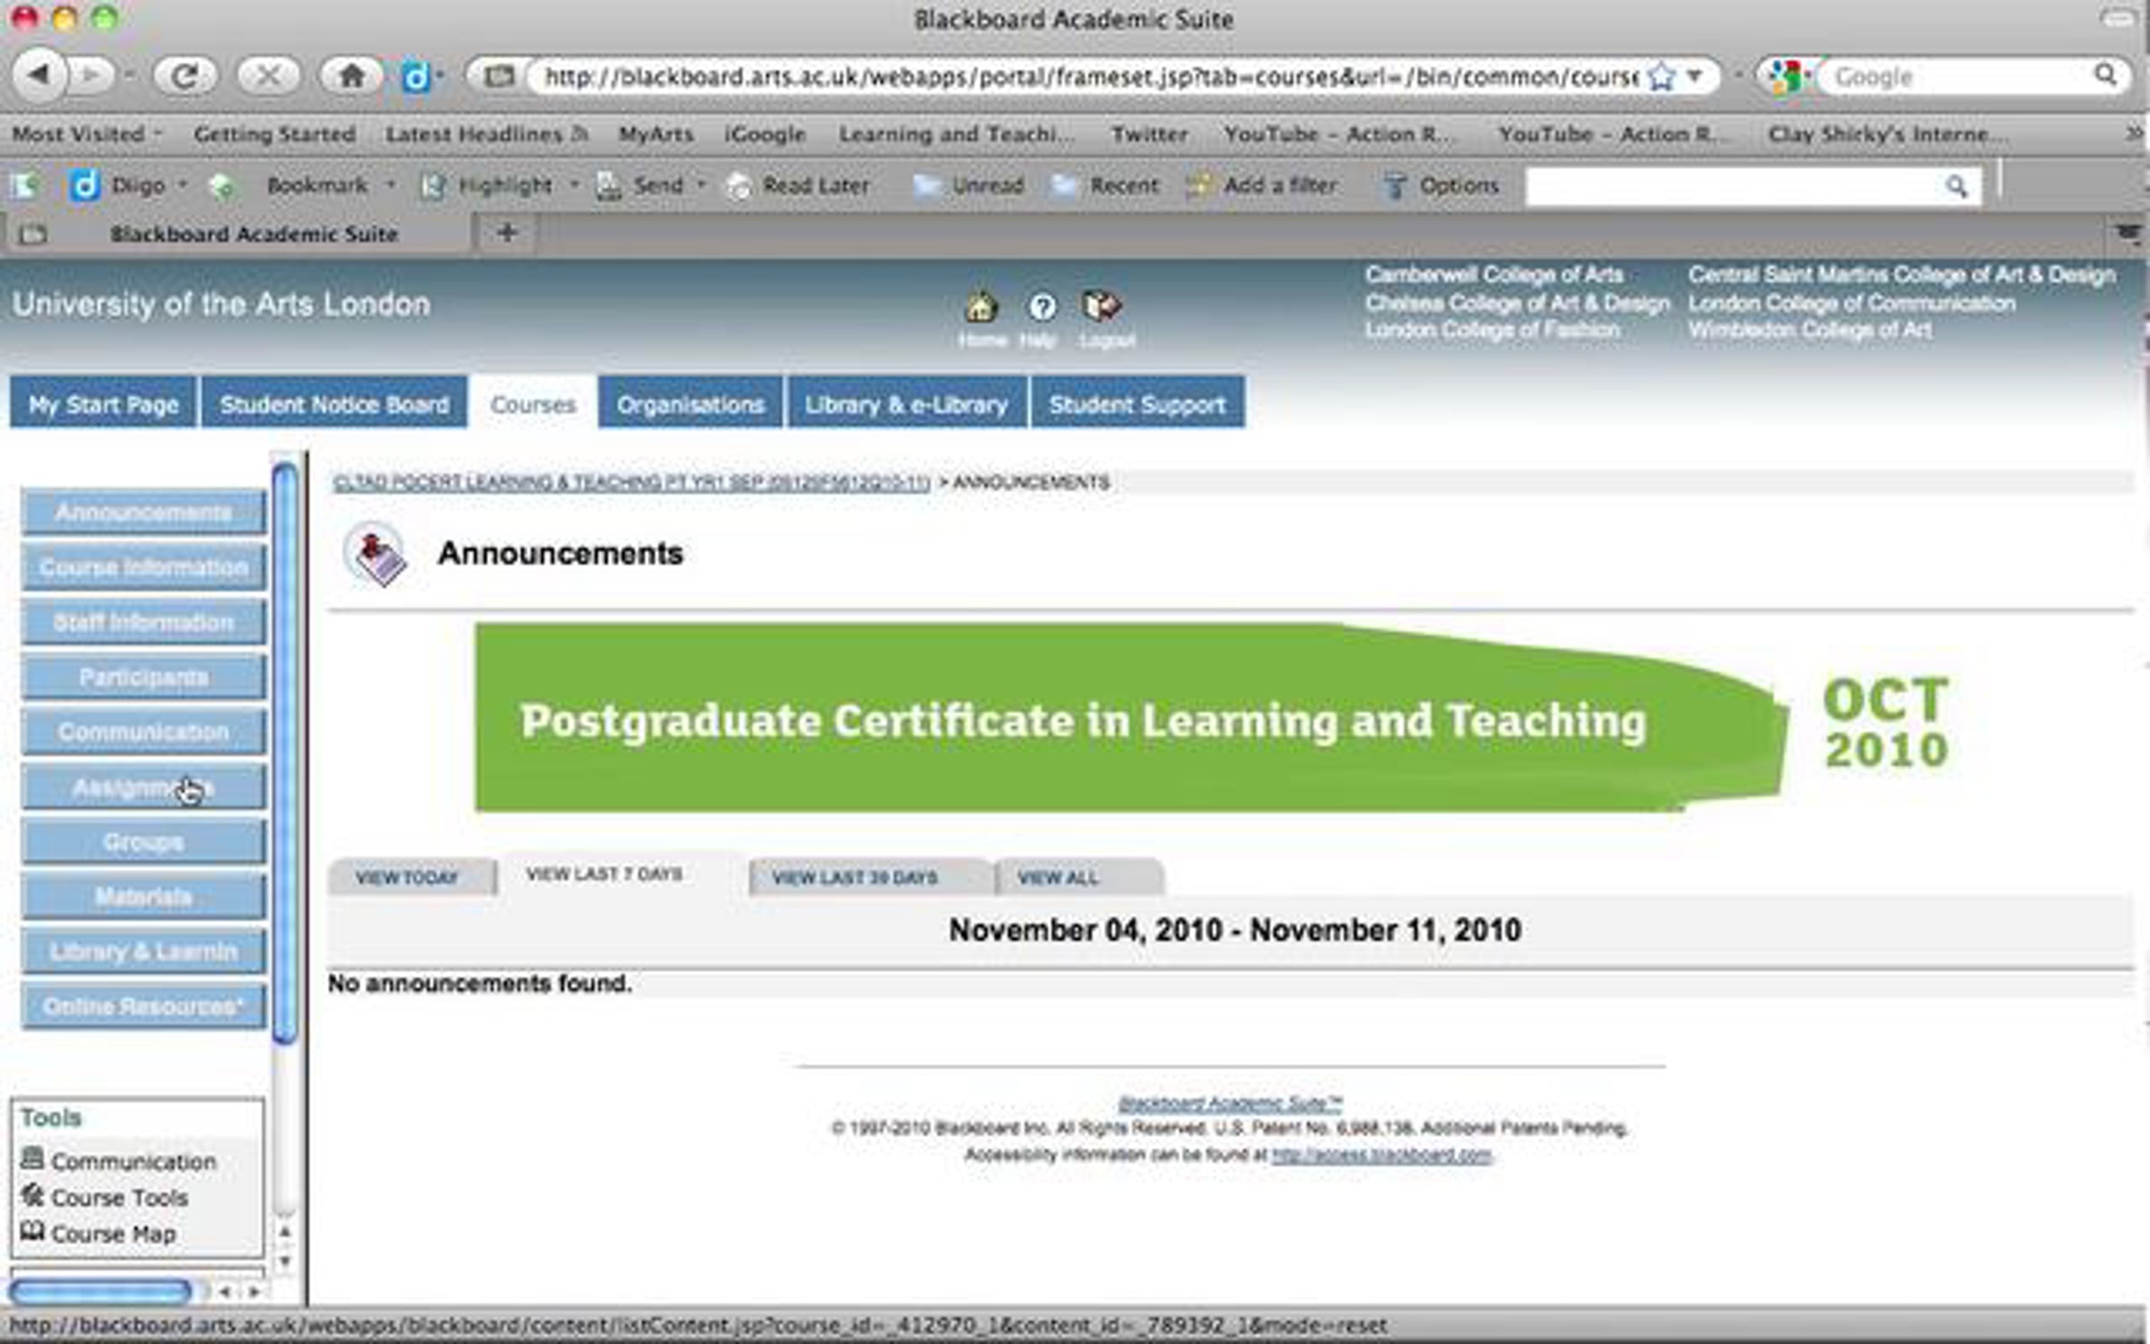The width and height of the screenshot is (2150, 1344).
Task: Click the Highlight pen icon in Diigo toolbar
Action: 434,185
